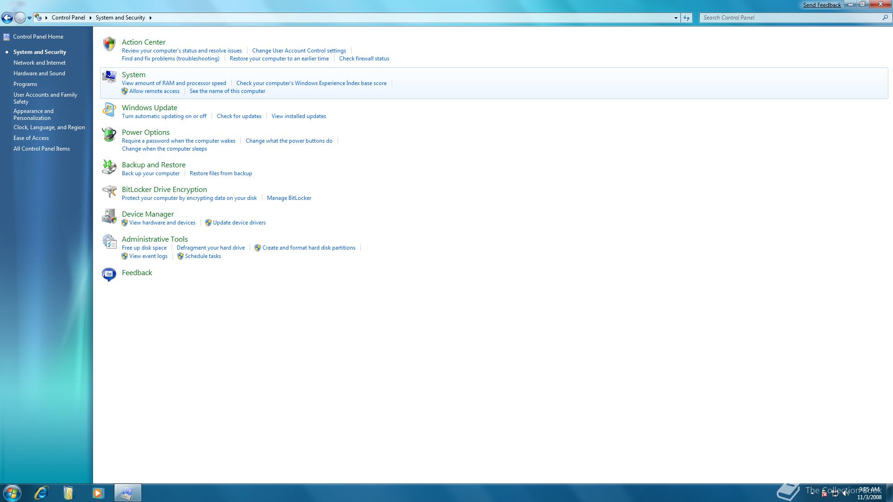The height and width of the screenshot is (502, 893).
Task: Click the network tray icon
Action: pos(835,494)
